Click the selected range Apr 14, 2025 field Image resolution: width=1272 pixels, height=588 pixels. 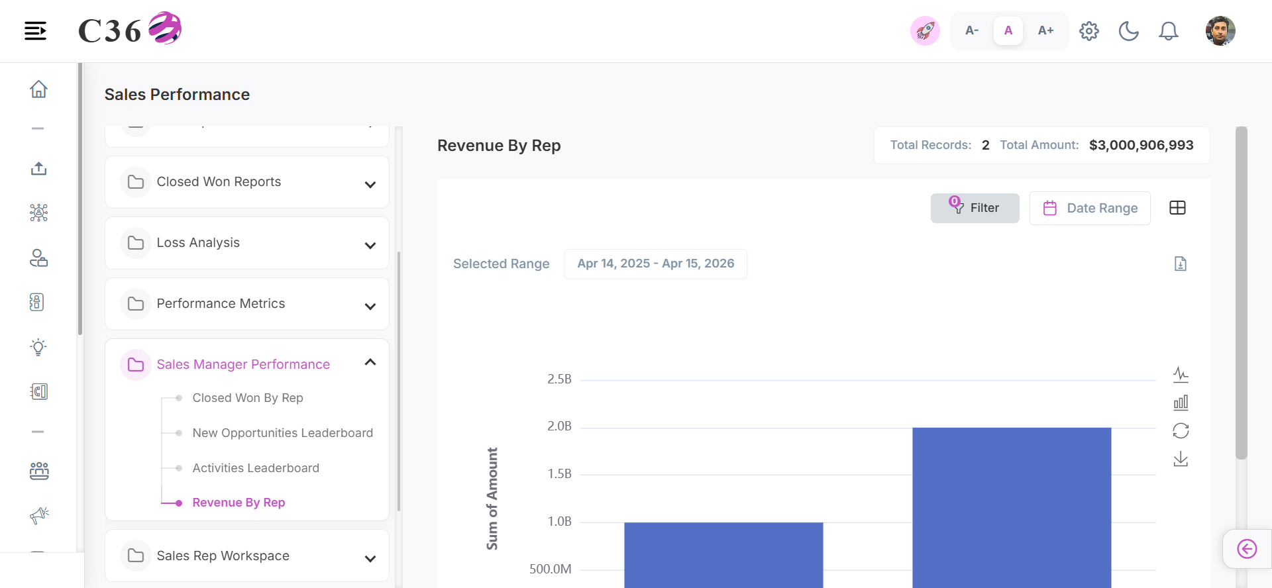click(x=656, y=264)
